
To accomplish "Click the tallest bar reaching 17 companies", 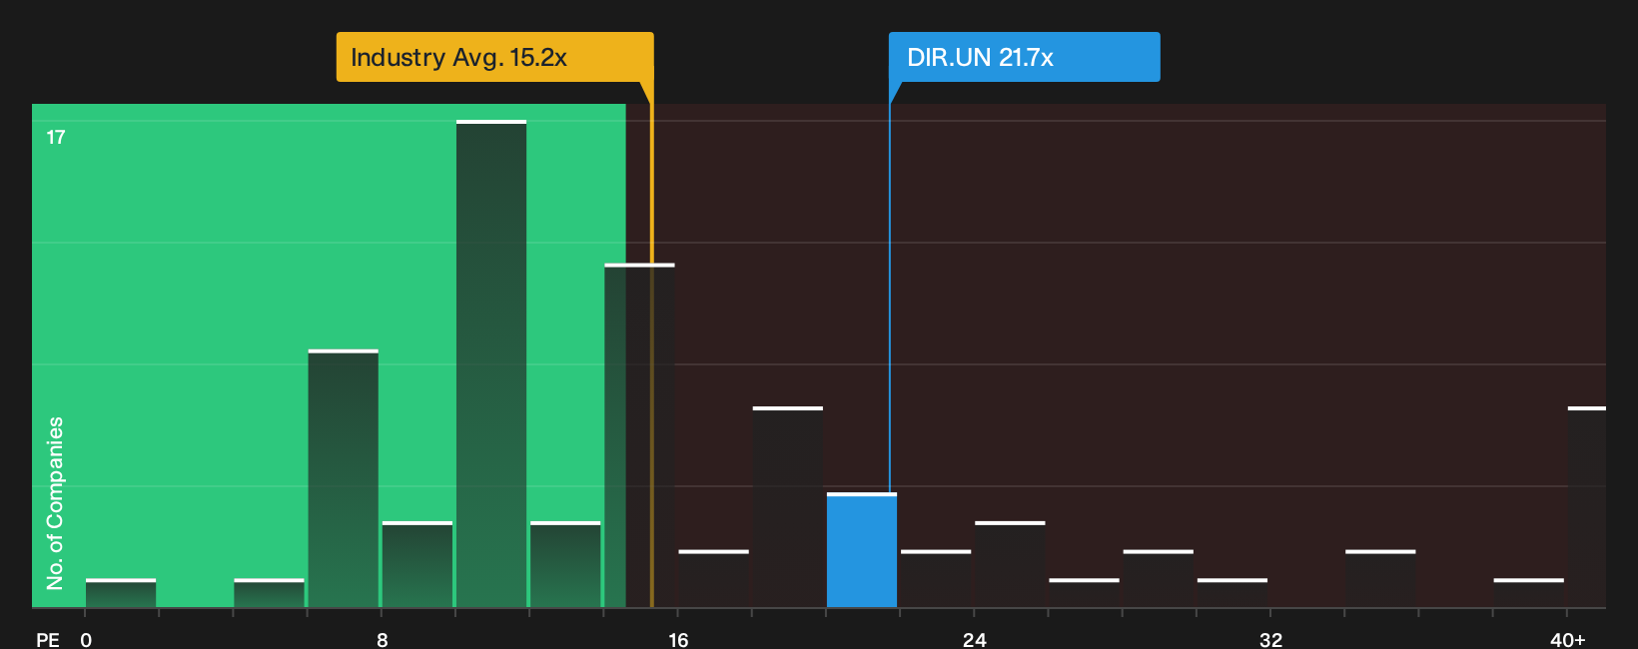I will (491, 363).
